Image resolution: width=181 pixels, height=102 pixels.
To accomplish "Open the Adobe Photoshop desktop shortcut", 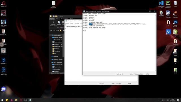I will 175,24.
